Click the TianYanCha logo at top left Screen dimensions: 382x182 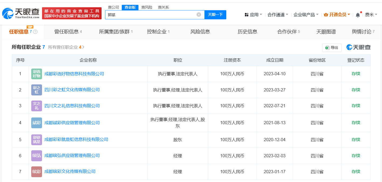pyautogui.click(x=20, y=13)
